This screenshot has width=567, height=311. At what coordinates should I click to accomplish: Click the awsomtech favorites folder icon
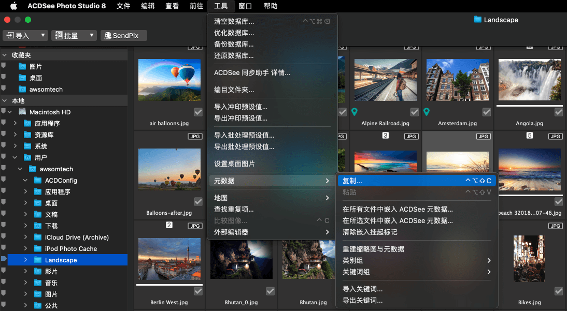[x=22, y=89]
